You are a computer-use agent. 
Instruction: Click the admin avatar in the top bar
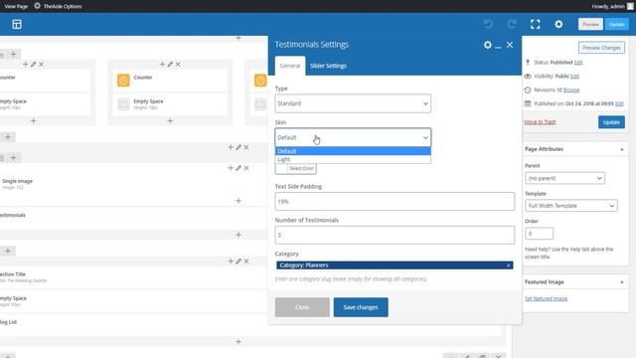point(630,6)
